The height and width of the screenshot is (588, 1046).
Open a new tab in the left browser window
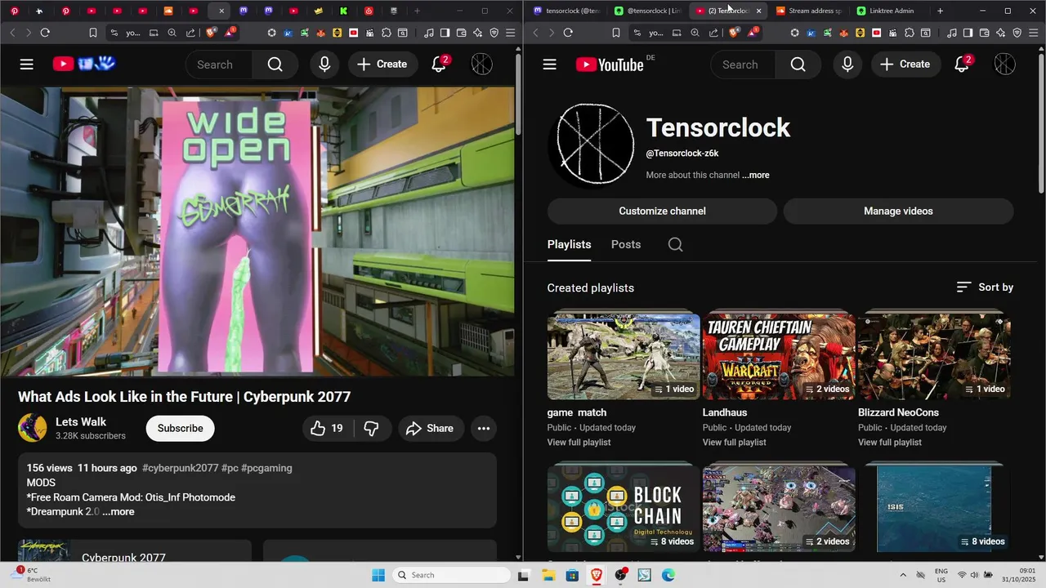pos(417,11)
